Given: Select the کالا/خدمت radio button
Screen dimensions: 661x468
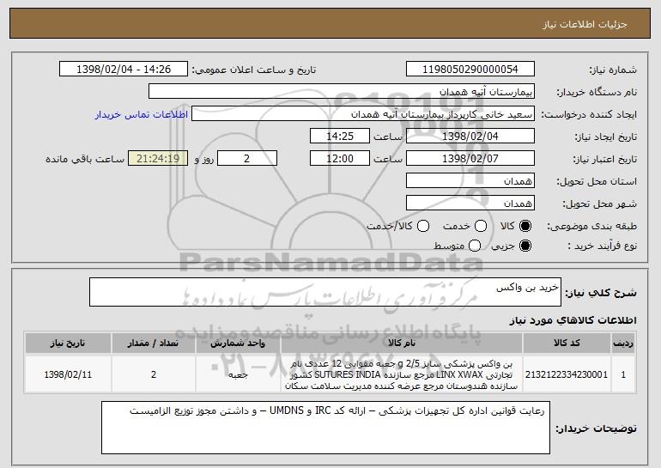Looking at the screenshot, I should pyautogui.click(x=423, y=227).
